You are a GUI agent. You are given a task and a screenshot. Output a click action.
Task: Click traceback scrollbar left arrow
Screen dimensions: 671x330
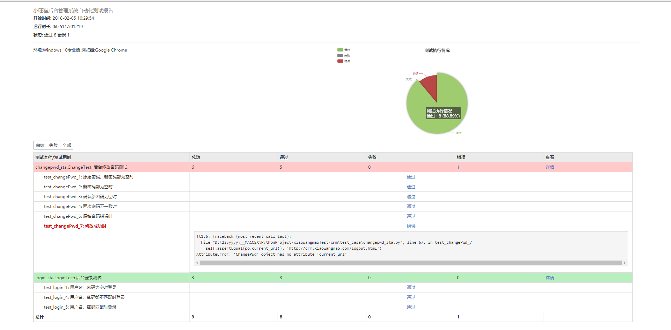[197, 263]
